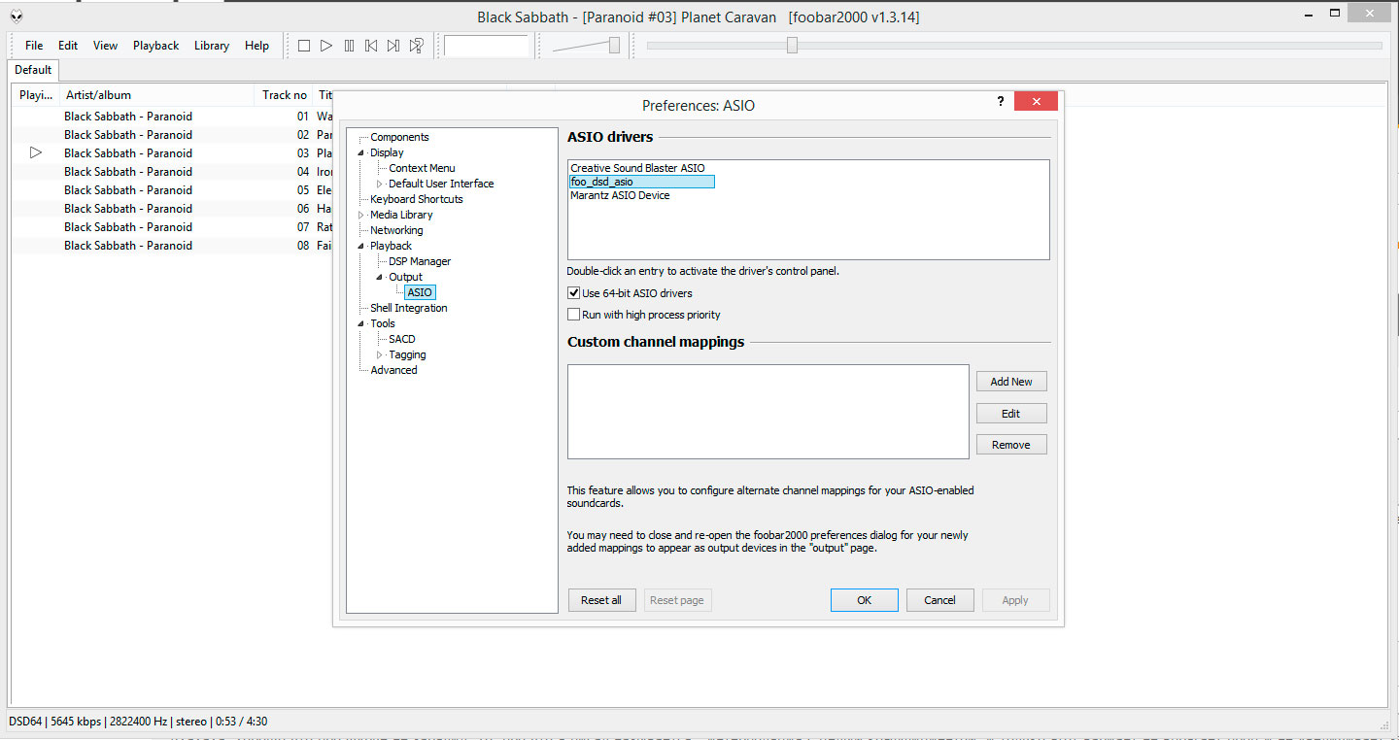
Task: Select Components in preferences tree
Action: tap(399, 137)
